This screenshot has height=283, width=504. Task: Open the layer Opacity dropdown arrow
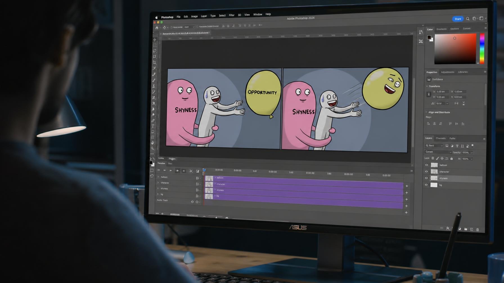pyautogui.click(x=472, y=153)
